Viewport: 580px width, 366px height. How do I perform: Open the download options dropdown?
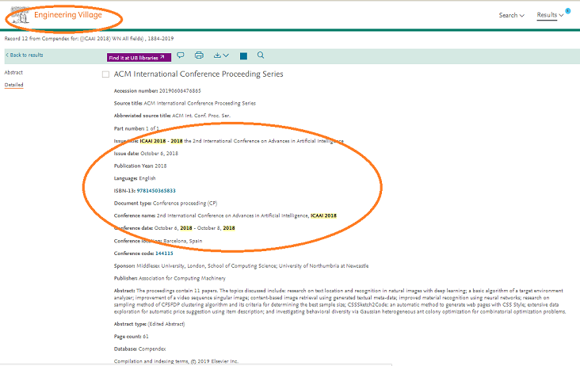[221, 55]
